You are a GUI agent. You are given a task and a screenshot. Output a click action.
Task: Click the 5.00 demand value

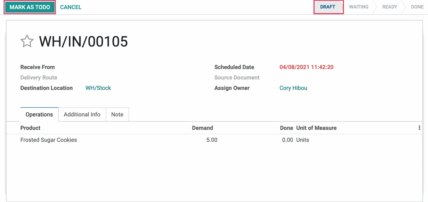tap(212, 140)
